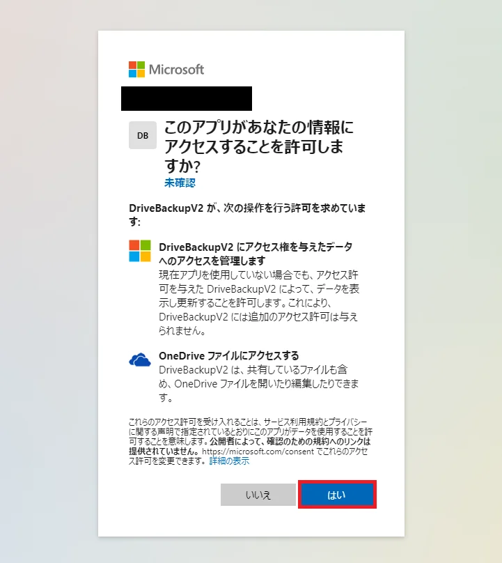Click the Microsoft squares icon beside data access permission
This screenshot has width=502, height=563.
(x=140, y=251)
